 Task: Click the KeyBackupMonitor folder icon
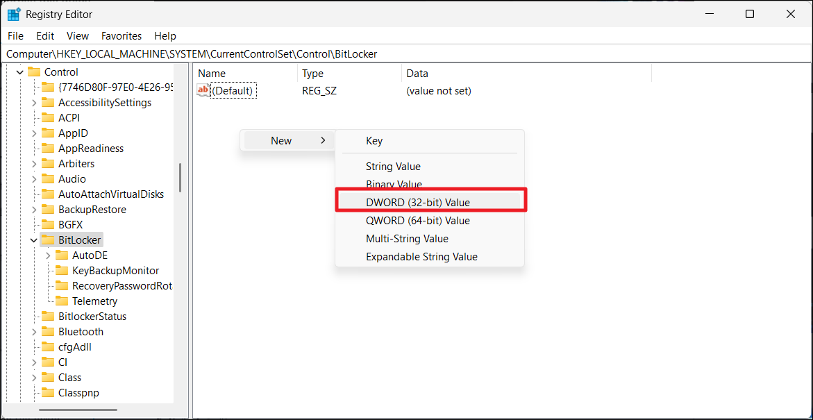click(x=62, y=271)
